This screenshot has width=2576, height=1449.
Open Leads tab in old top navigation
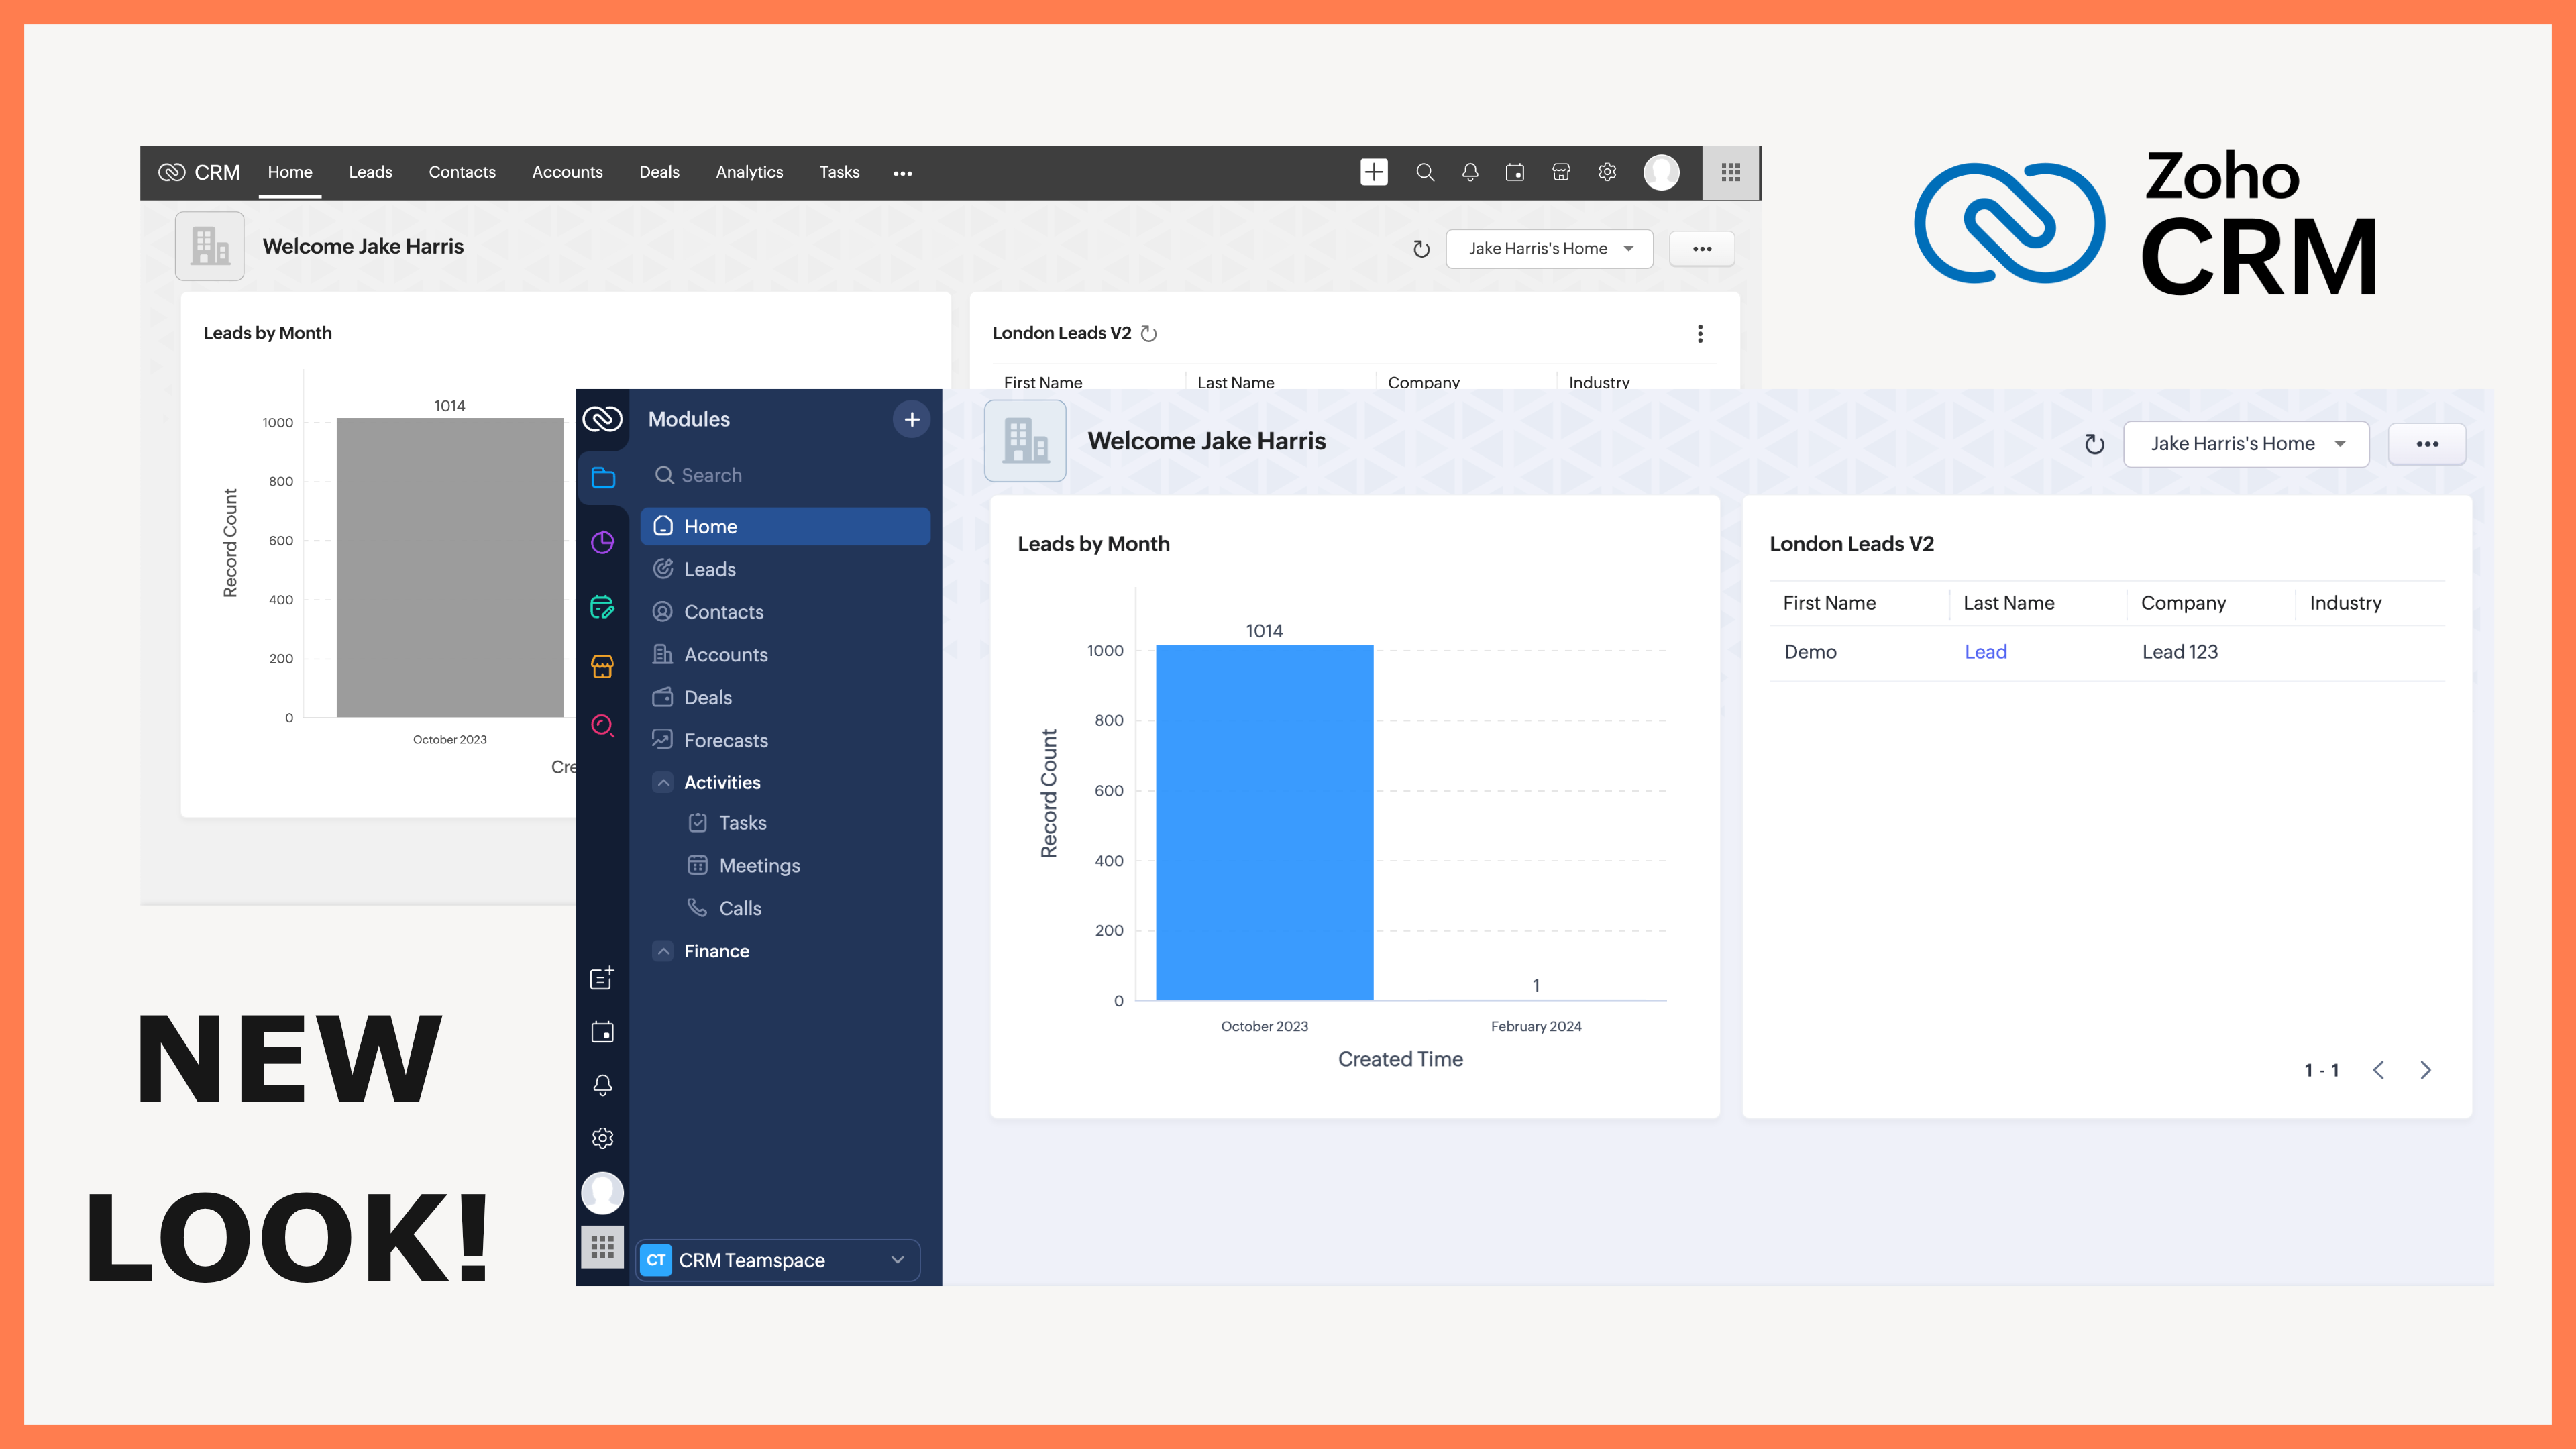pos(370,172)
